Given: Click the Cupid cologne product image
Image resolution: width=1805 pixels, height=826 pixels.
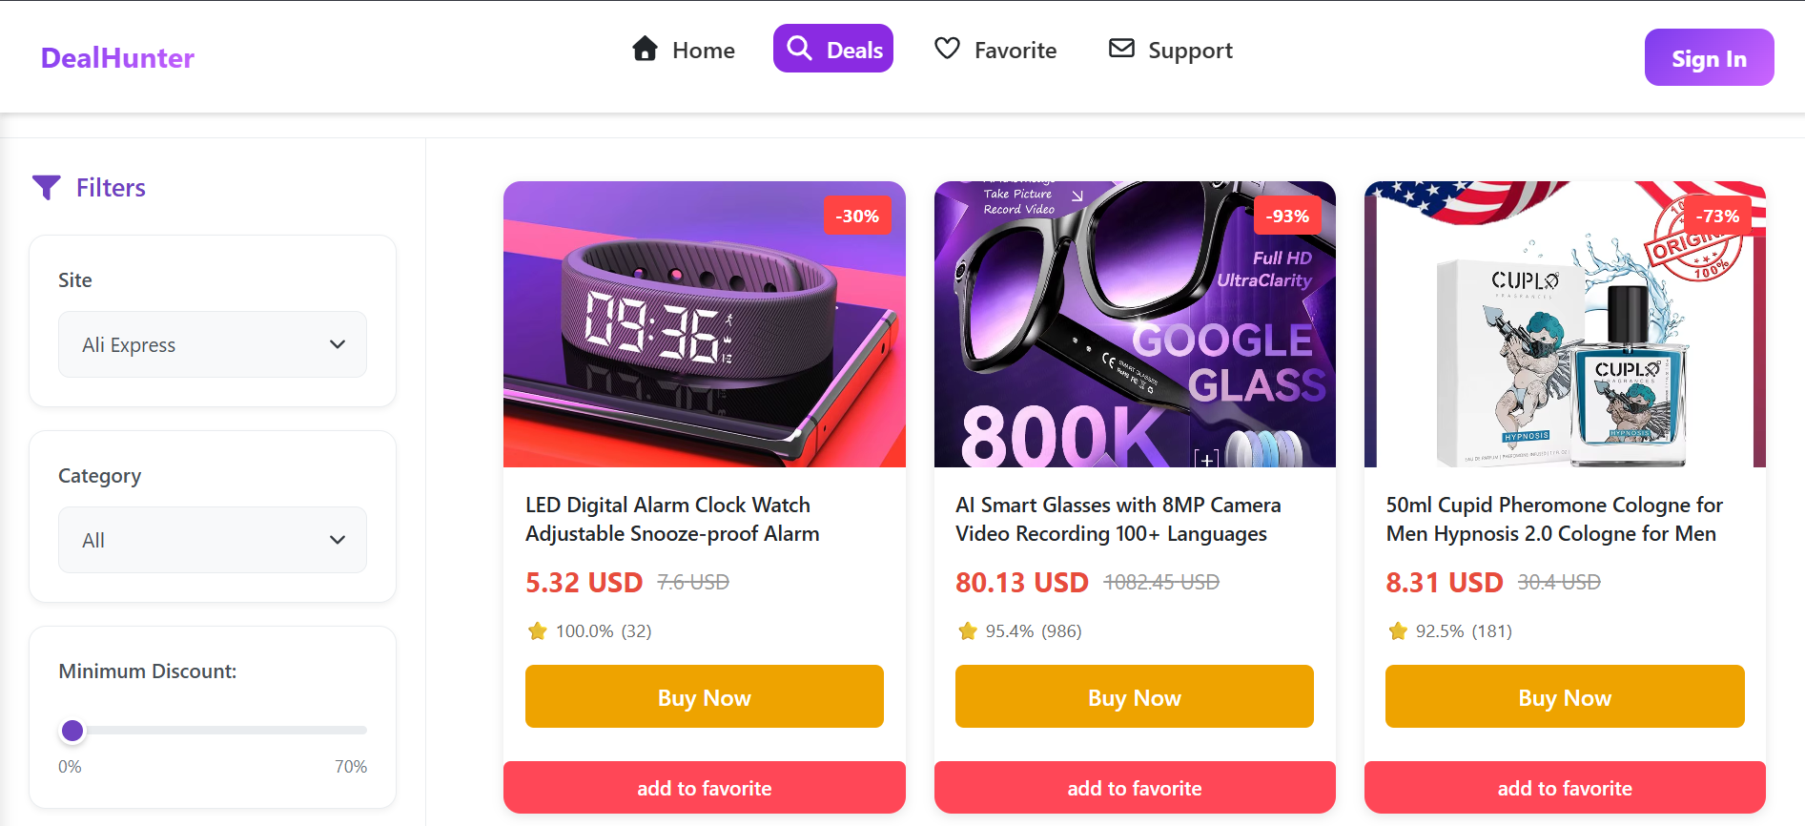Looking at the screenshot, I should click(1565, 324).
